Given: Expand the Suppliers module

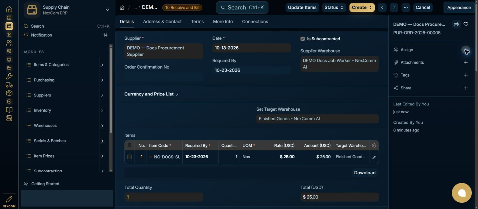Looking at the screenshot, I should pyautogui.click(x=102, y=95).
